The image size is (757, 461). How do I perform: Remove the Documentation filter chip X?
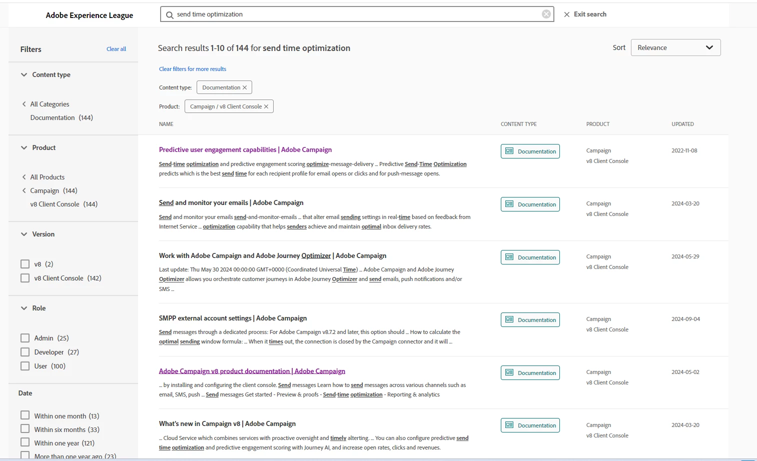(x=245, y=87)
